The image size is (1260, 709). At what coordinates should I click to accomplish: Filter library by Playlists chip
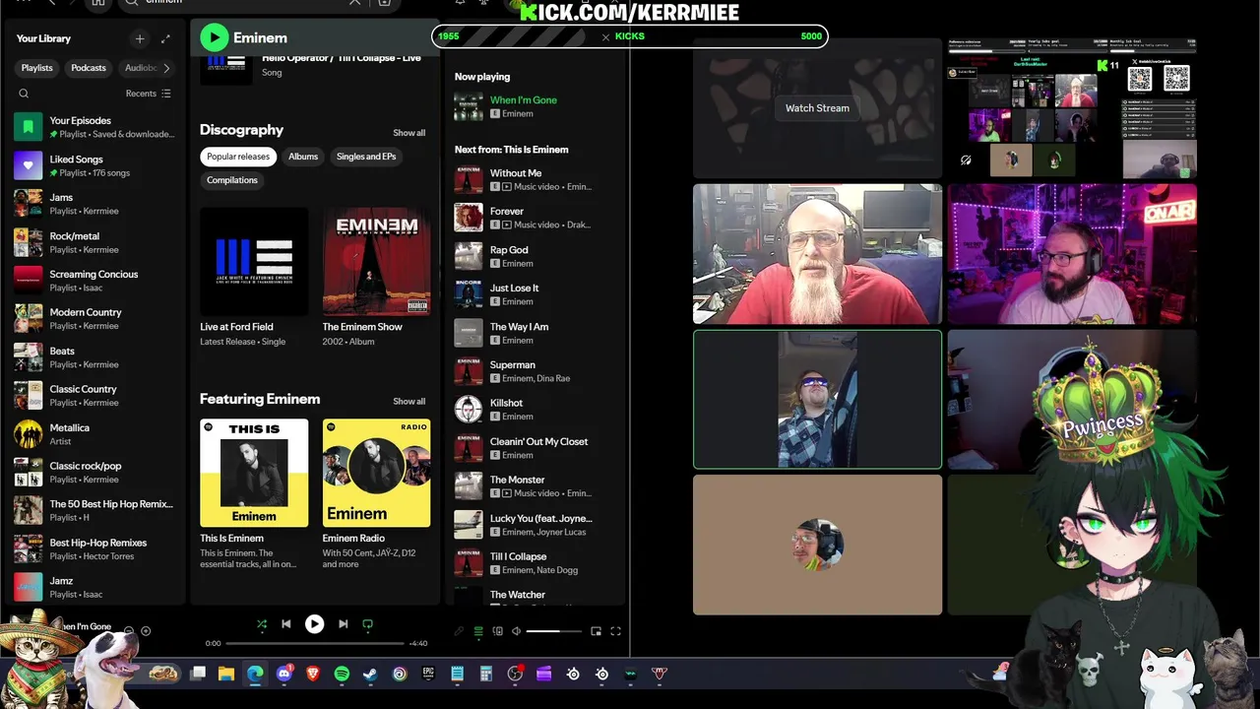(37, 68)
